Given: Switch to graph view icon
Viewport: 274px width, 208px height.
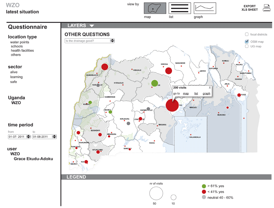Looking at the screenshot, I should point(205,8).
